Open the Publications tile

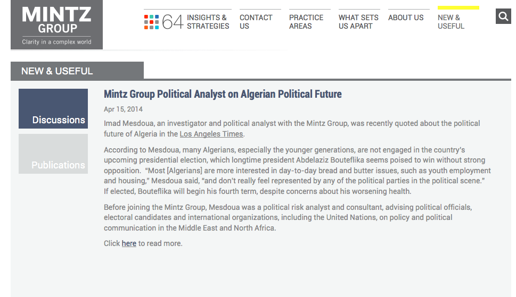click(x=53, y=154)
